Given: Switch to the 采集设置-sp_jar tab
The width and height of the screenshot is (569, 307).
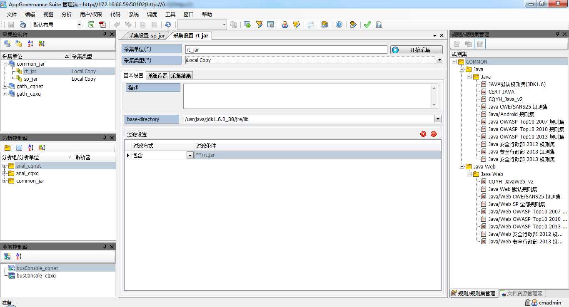Looking at the screenshot, I should pos(147,36).
